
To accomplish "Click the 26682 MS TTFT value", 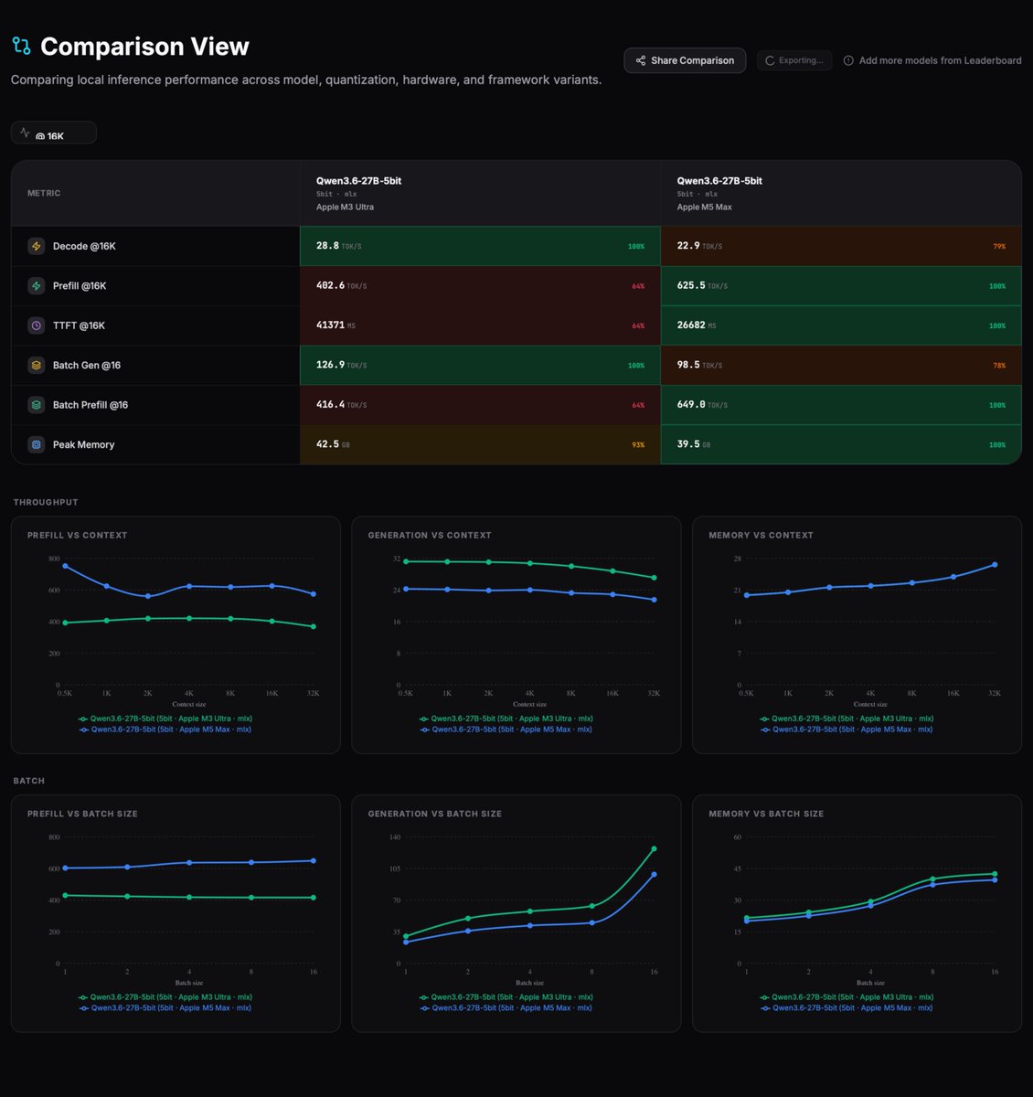I will click(x=697, y=325).
